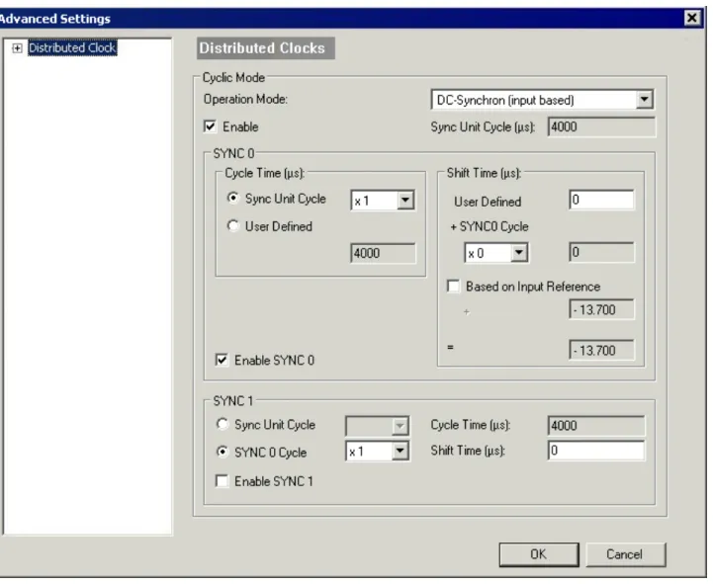Viewport: 713px width, 584px height.
Task: Click the Sync Unit Cycle (µs) field
Action: 601,126
